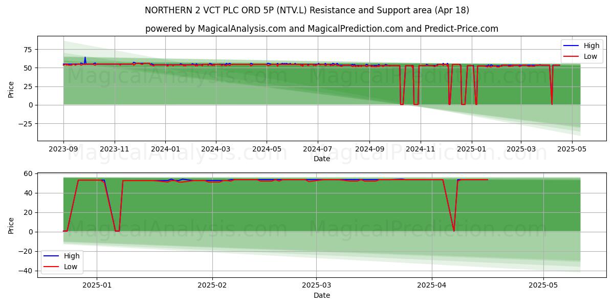Click 'High' in the top chart legend
614x307 pixels.
(x=591, y=46)
